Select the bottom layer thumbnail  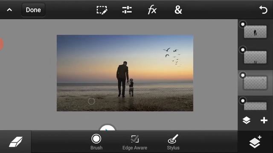[255, 106]
